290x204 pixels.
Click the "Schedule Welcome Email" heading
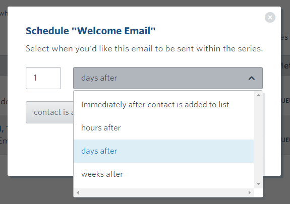[x=90, y=31]
